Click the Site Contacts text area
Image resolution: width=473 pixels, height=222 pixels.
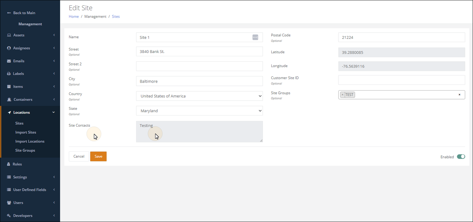(199, 132)
